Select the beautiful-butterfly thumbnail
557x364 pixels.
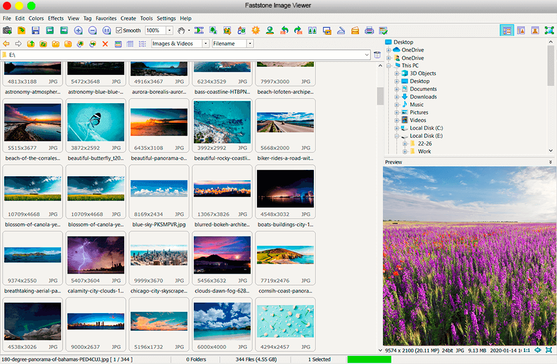96,123
